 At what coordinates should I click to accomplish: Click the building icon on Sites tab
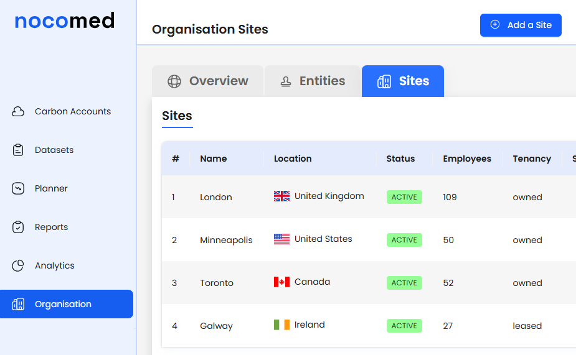384,81
